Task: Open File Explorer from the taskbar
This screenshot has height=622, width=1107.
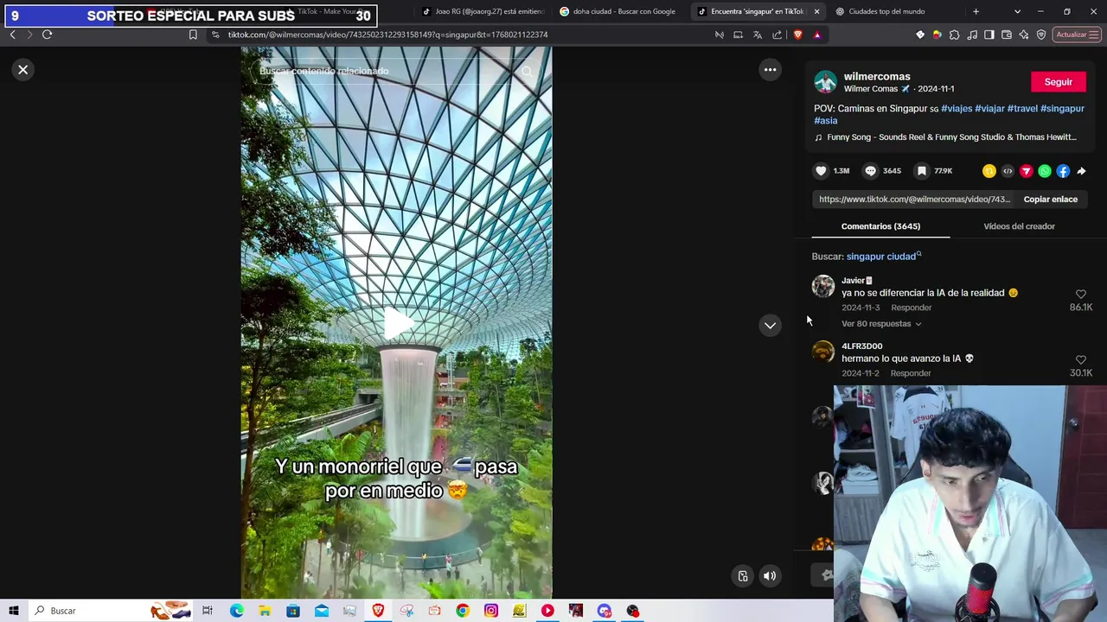Action: point(265,611)
